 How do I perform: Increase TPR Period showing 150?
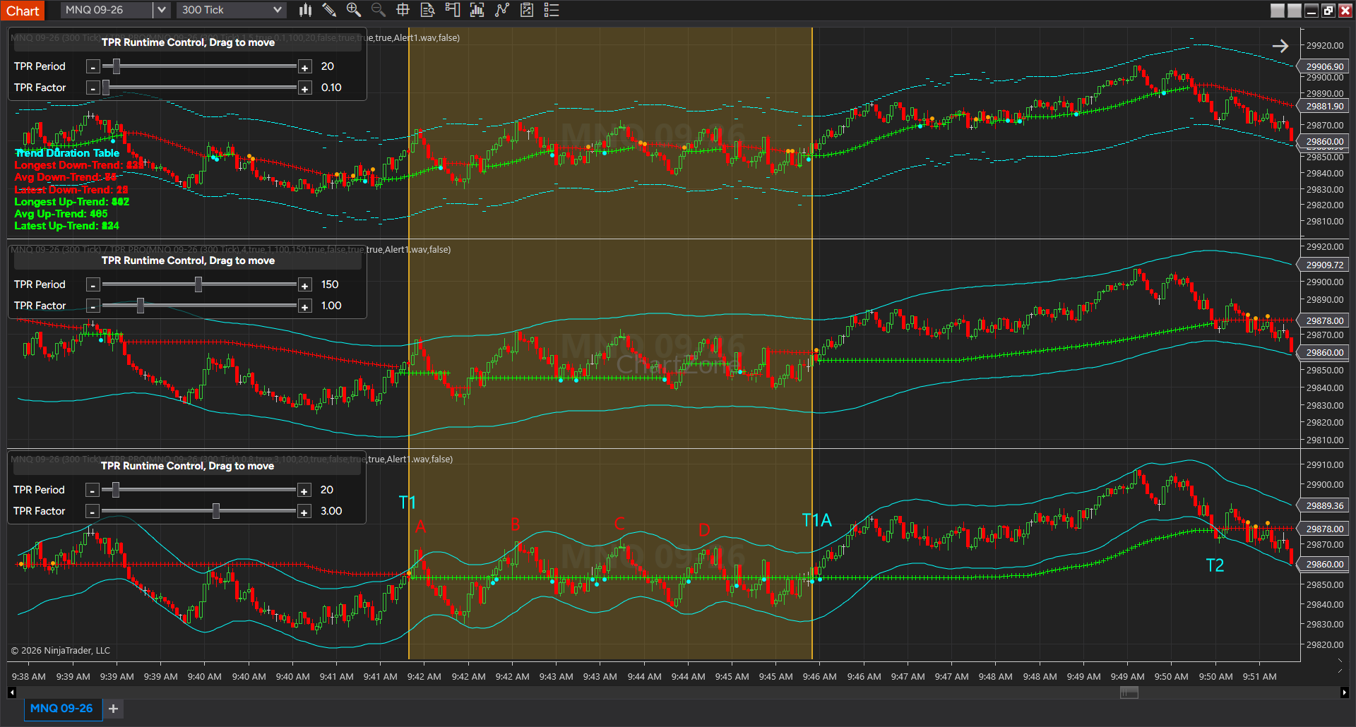304,285
